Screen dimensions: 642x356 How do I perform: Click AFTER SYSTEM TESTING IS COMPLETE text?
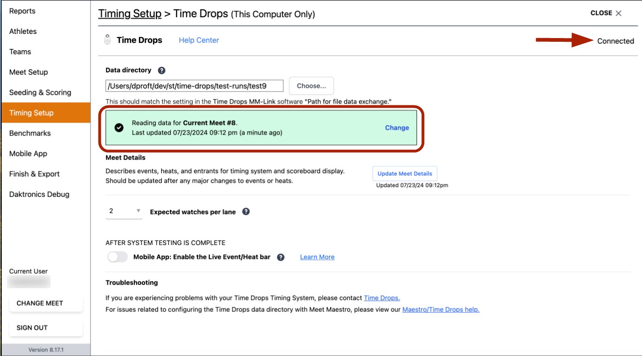click(x=165, y=243)
